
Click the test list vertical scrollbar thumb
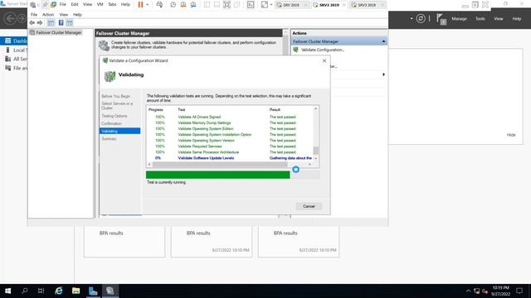(315, 151)
